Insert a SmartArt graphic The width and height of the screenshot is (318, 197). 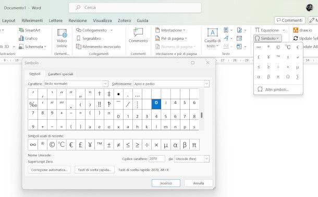coord(30,30)
